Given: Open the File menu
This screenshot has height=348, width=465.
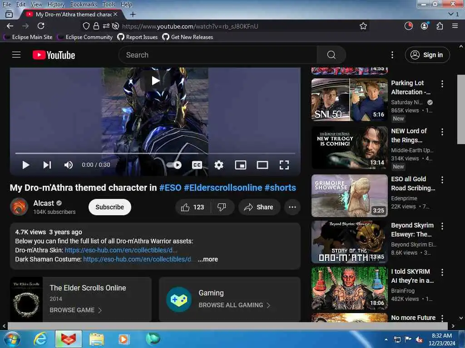Looking at the screenshot, I should pyautogui.click(x=6, y=5).
